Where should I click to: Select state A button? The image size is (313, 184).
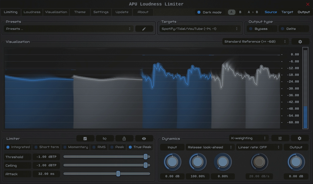point(232,12)
